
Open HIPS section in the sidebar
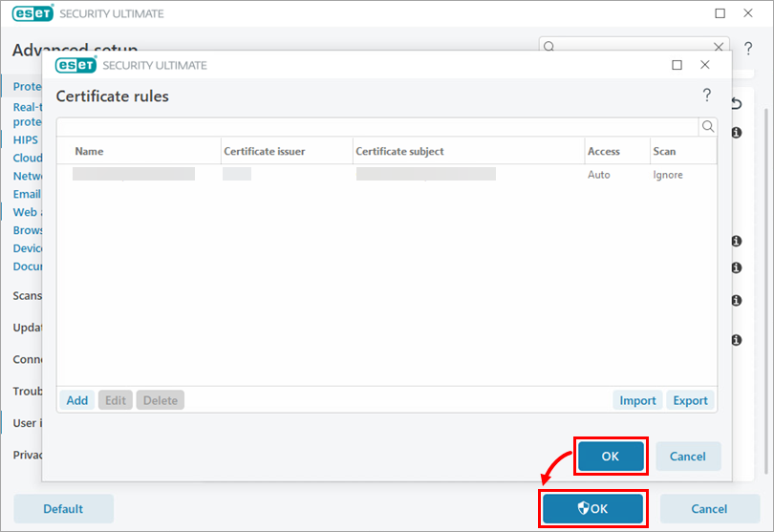[26, 139]
